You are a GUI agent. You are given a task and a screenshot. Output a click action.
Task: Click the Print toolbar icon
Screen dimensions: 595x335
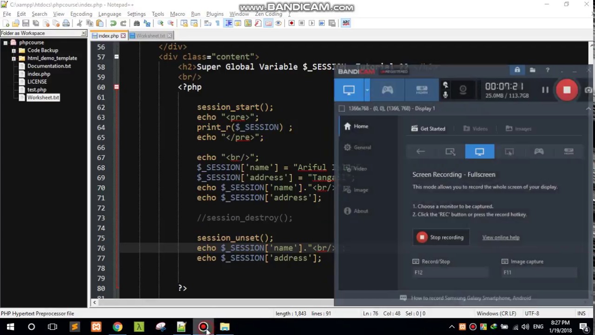pos(66,23)
